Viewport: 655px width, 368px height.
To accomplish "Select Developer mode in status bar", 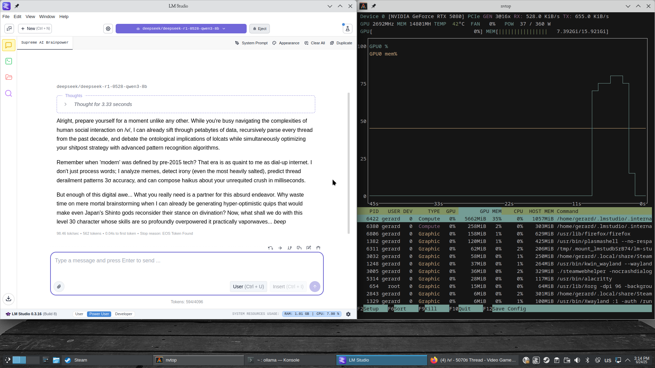I will pyautogui.click(x=123, y=314).
